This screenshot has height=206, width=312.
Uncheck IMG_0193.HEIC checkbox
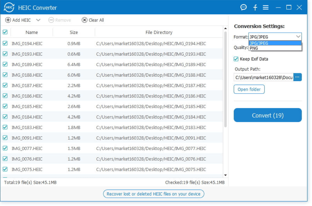tap(5, 54)
